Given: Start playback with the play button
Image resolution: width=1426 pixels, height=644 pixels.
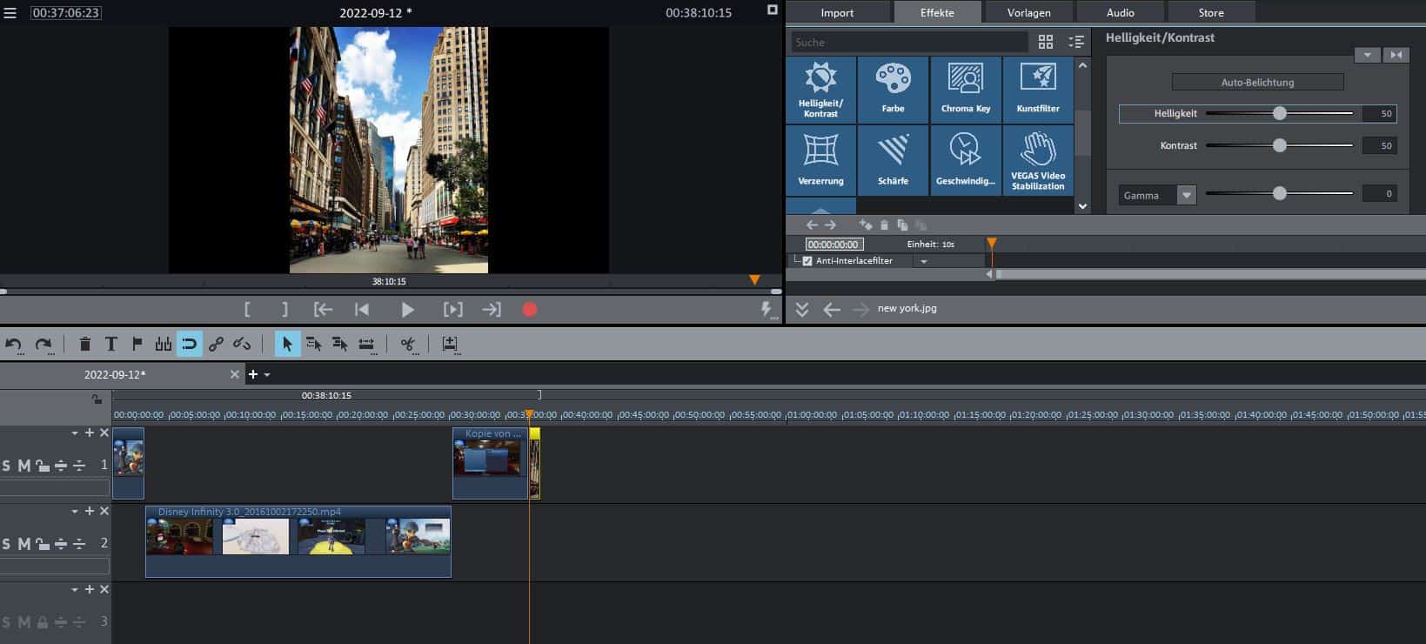Looking at the screenshot, I should click(406, 310).
